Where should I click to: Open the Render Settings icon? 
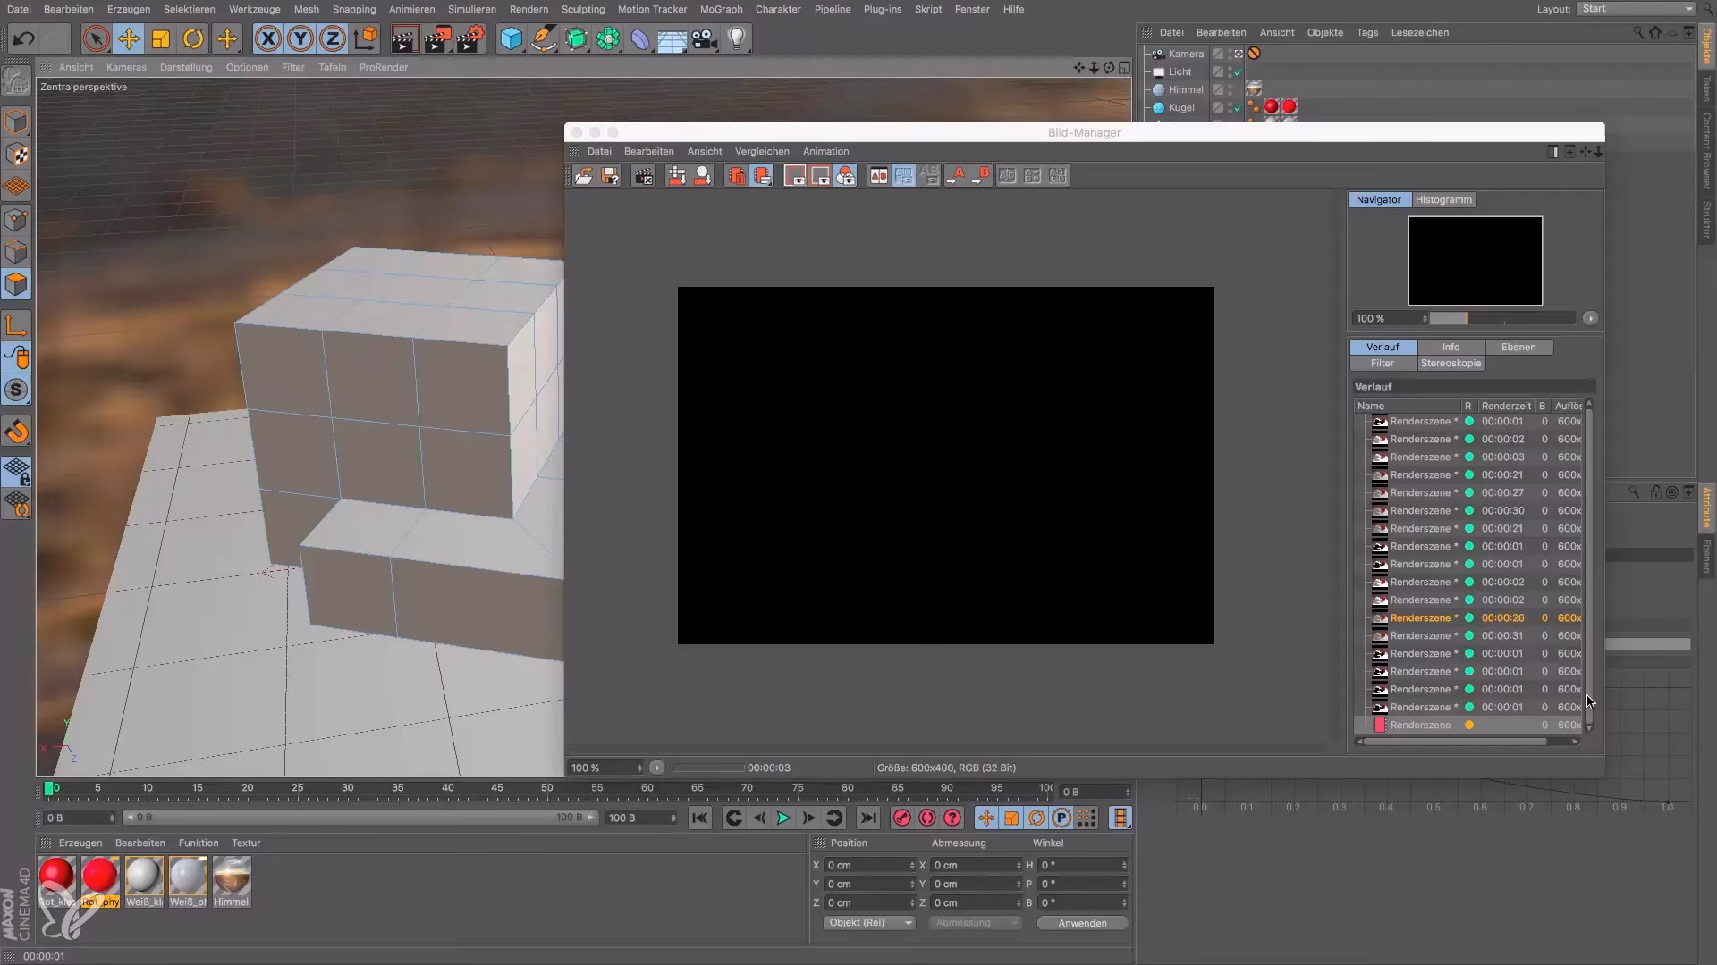pos(469,38)
